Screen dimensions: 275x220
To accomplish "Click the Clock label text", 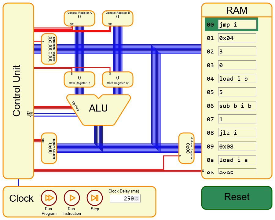I will click(21, 198).
